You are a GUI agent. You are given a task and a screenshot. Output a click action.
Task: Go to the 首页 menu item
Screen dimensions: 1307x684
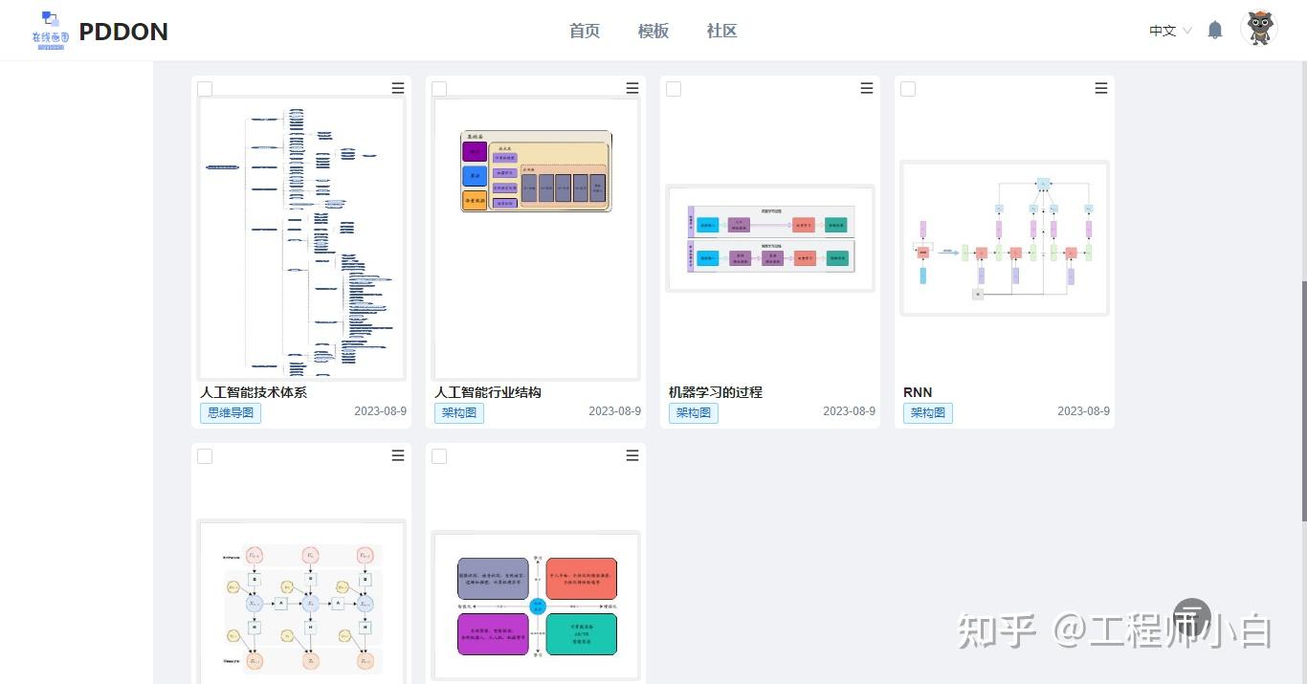pyautogui.click(x=584, y=31)
